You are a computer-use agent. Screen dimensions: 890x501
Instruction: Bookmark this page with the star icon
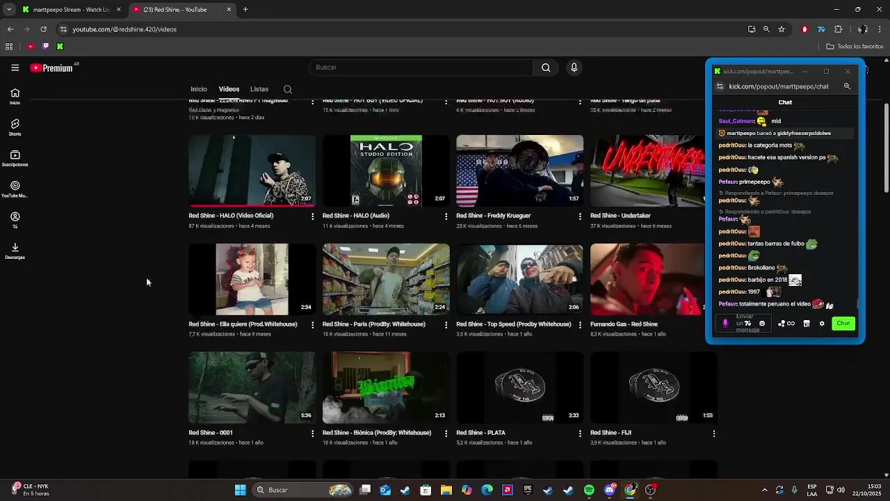782,29
